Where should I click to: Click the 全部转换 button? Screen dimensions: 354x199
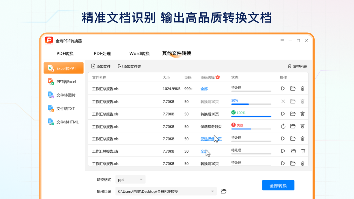coord(278,185)
